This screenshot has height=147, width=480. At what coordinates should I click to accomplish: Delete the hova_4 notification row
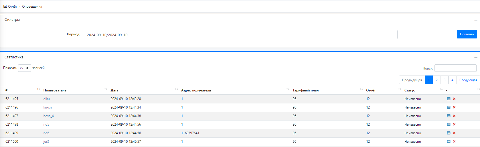coord(454,116)
